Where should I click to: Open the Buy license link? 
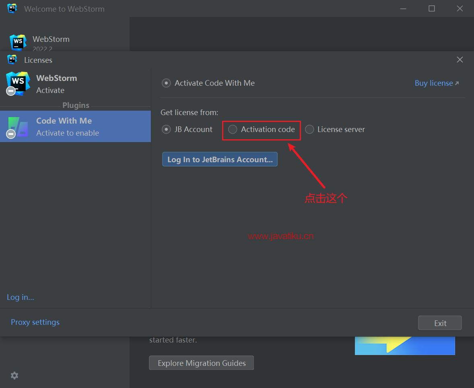click(x=437, y=83)
